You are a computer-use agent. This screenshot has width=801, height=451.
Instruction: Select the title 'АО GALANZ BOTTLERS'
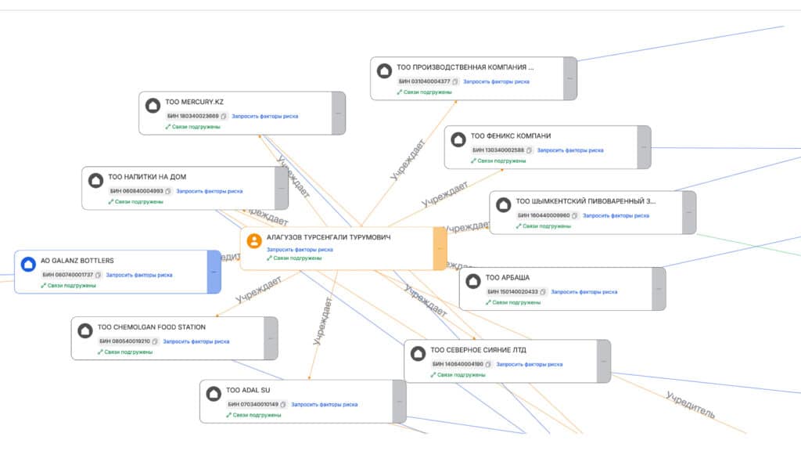[77, 260]
